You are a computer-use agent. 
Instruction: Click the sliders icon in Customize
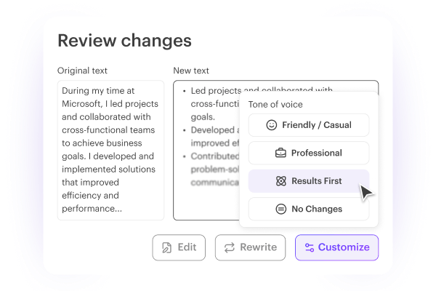pos(310,247)
